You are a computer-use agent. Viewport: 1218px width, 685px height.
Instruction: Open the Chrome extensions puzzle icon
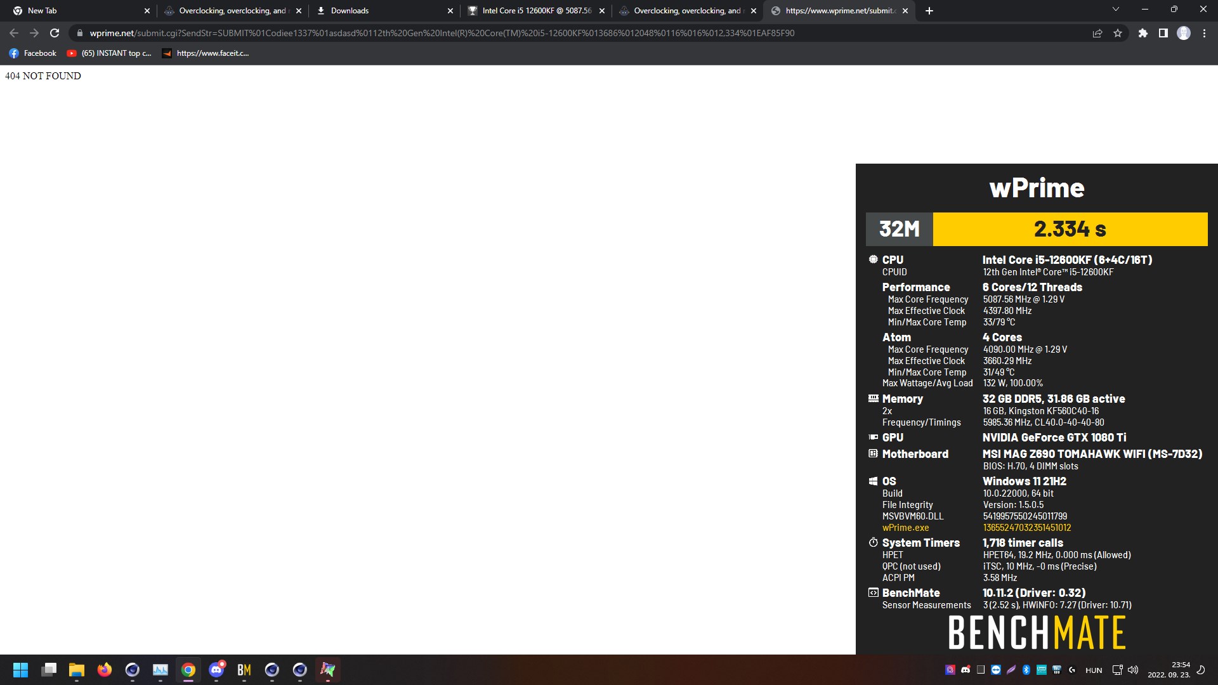click(x=1143, y=33)
